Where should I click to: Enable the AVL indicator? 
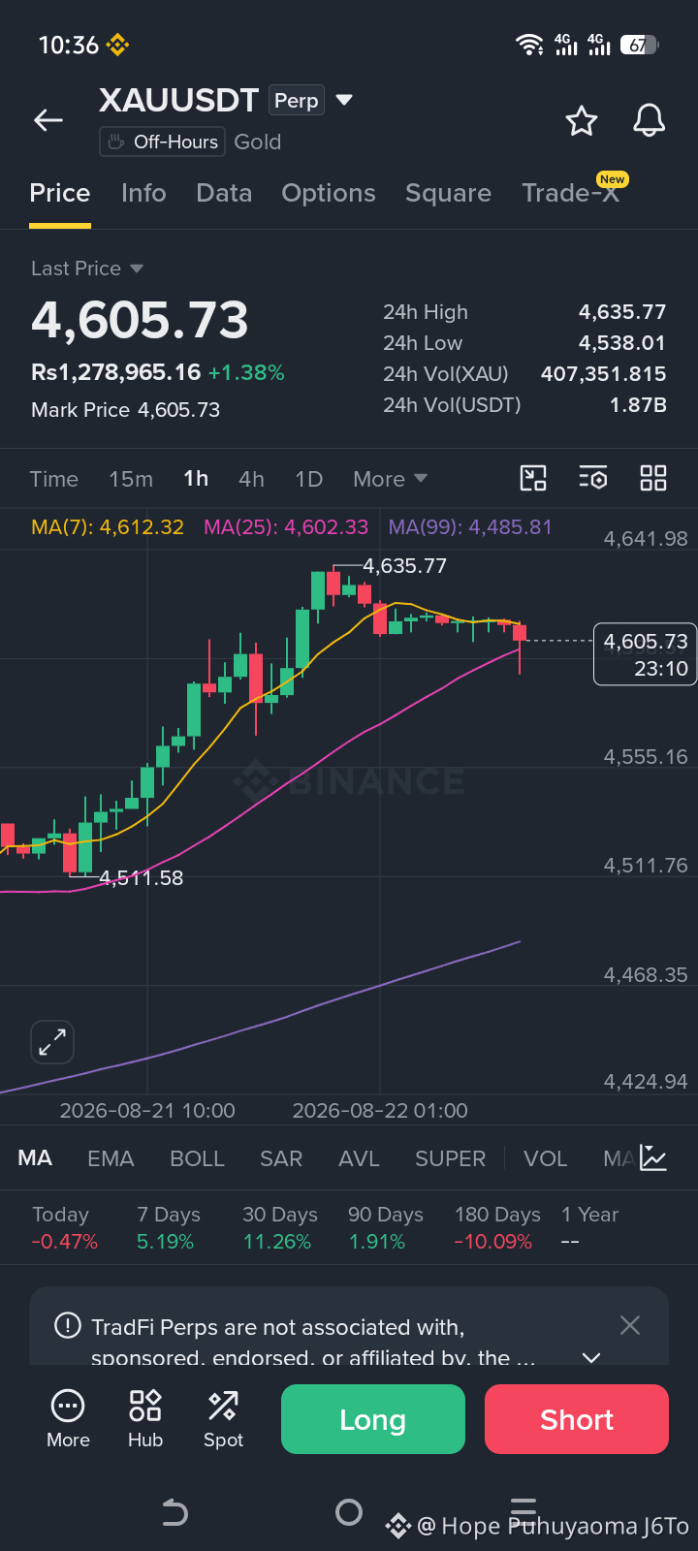pos(359,1158)
